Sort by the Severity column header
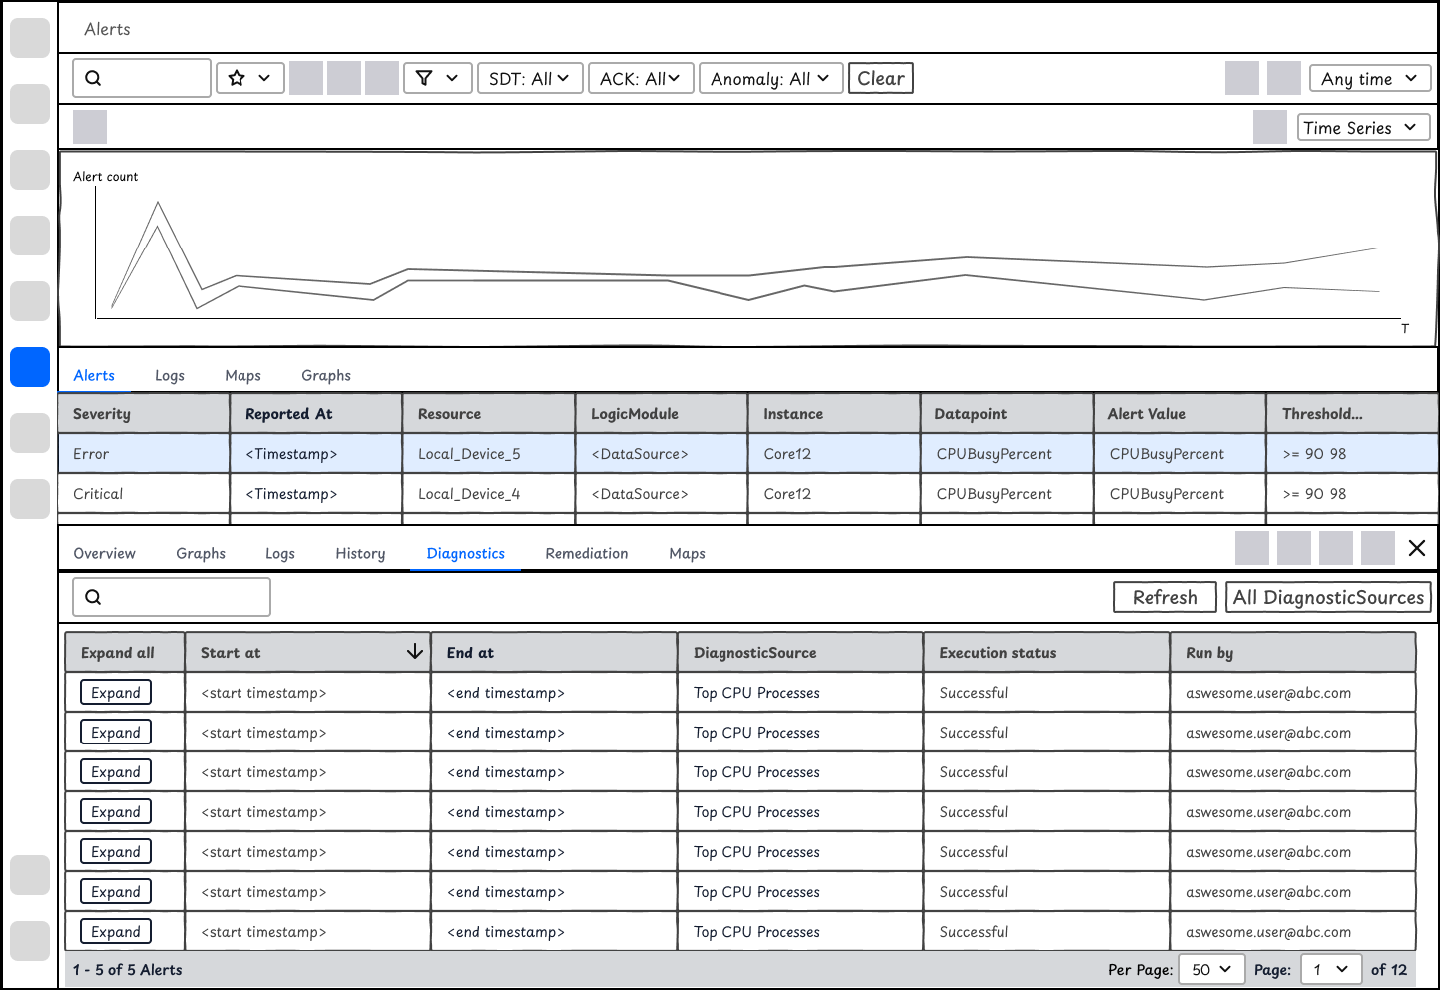This screenshot has width=1440, height=990. (x=144, y=413)
